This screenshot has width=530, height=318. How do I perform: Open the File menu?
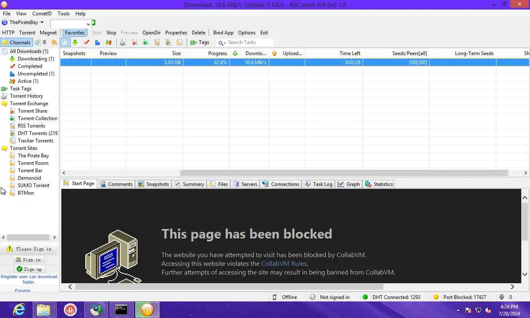(7, 14)
